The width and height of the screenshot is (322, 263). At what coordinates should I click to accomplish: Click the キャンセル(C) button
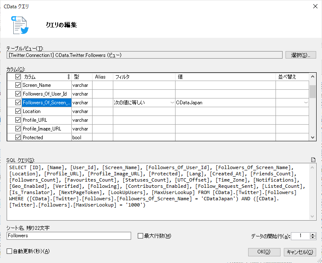(300, 252)
